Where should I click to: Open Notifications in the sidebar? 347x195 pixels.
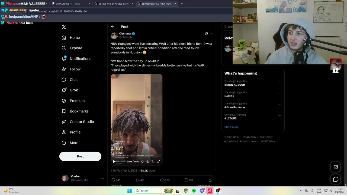pyautogui.click(x=76, y=58)
